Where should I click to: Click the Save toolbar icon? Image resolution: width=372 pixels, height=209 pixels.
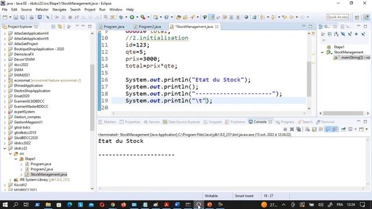pos(16,17)
